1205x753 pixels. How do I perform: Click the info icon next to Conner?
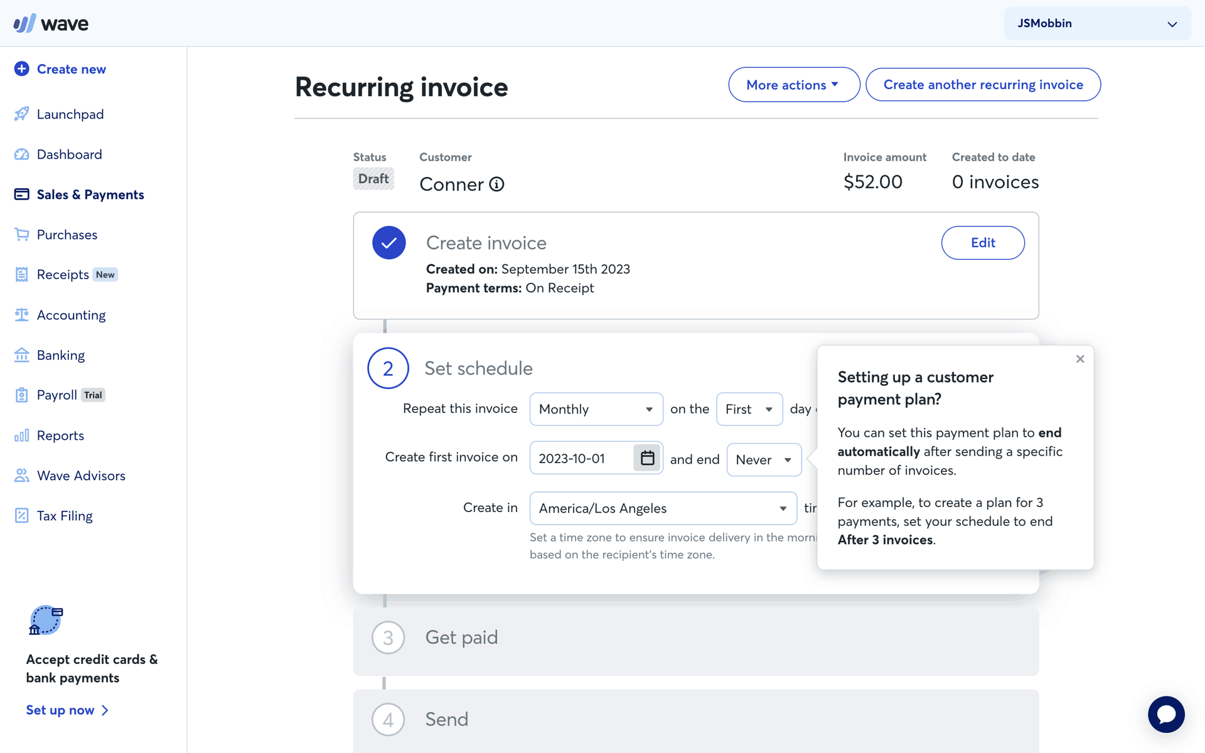pos(496,184)
